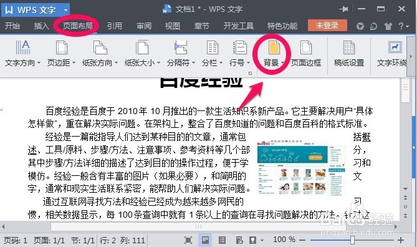
Task: Switch to the 章节 tab
Action: coord(202,26)
